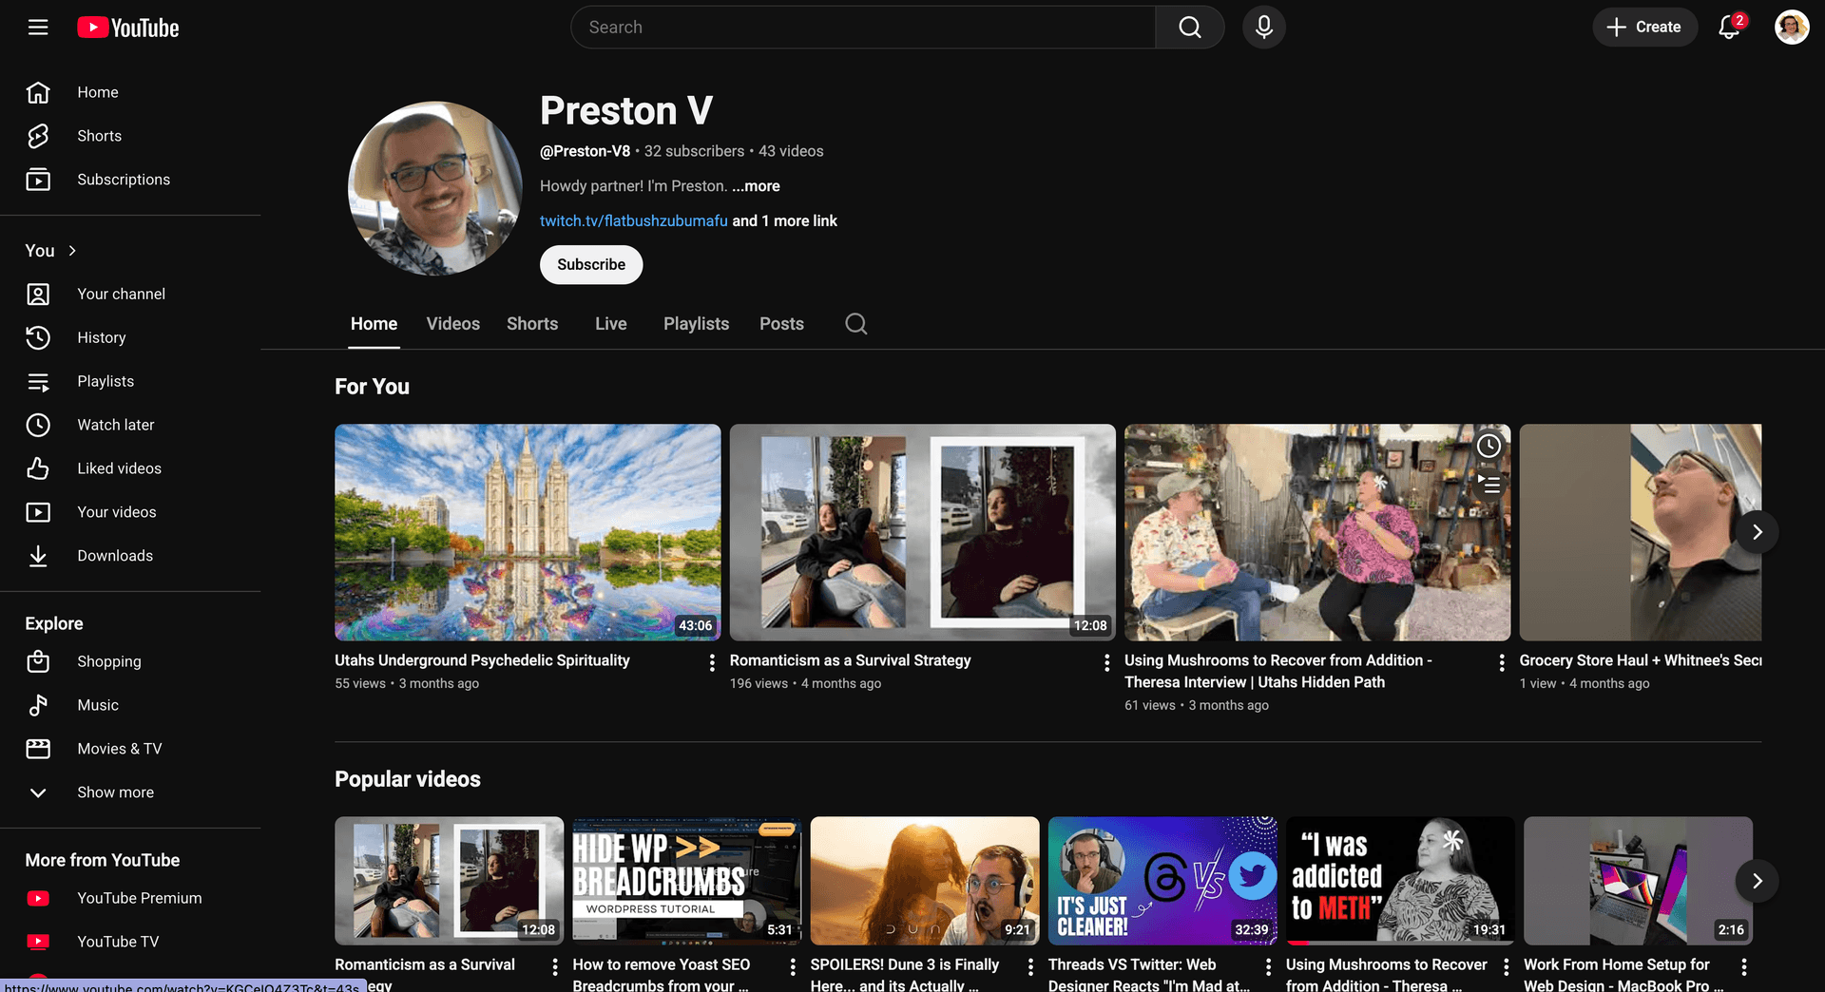Open the Dune 3 spoilers thumbnail

(925, 881)
